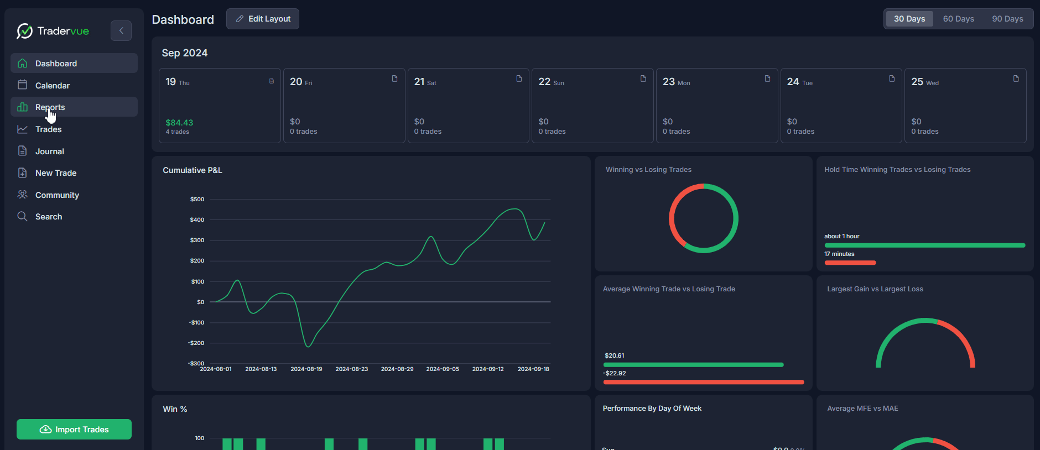Select New Trade in the sidebar
Image resolution: width=1040 pixels, height=450 pixels.
(74, 172)
